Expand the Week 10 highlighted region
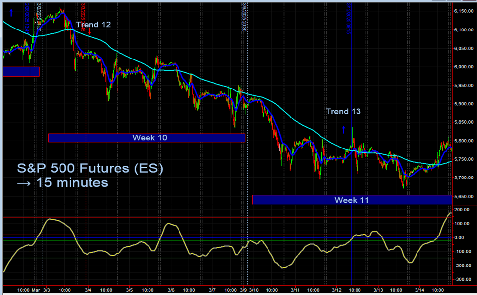 (x=147, y=138)
